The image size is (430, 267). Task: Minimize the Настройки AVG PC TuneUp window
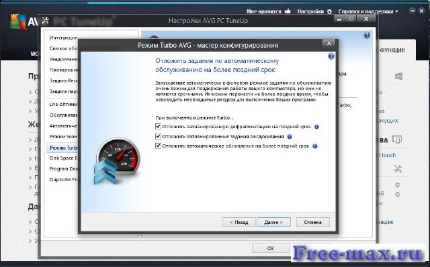point(339,19)
